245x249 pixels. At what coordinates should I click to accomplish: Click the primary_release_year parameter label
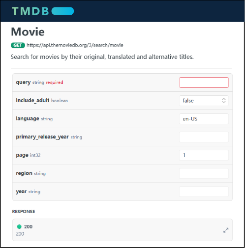point(42,137)
